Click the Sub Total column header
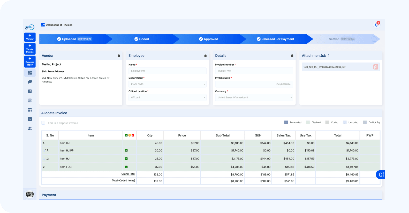 coord(223,135)
